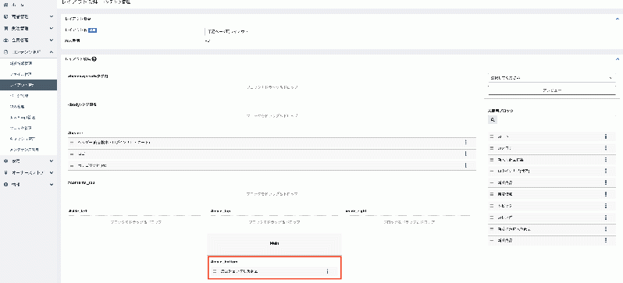
Task: Collapse the レイアウト編集 card with its chevron
Action: tap(617, 59)
